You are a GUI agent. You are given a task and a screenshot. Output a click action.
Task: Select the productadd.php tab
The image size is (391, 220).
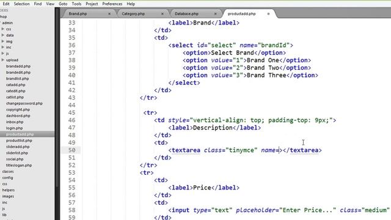pyautogui.click(x=242, y=13)
